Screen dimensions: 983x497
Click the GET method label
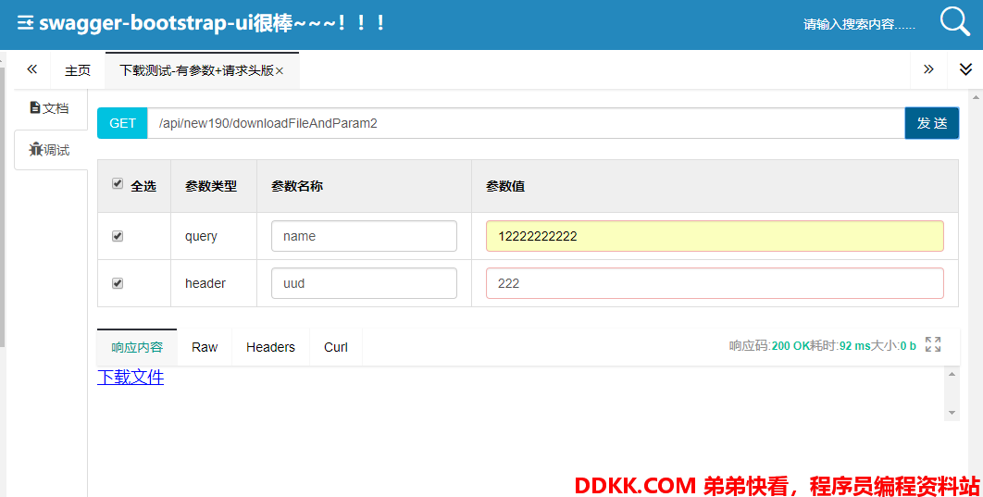click(122, 123)
